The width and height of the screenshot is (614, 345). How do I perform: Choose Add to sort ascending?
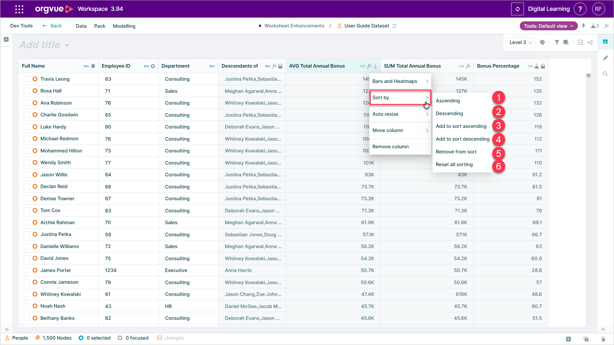[461, 126]
